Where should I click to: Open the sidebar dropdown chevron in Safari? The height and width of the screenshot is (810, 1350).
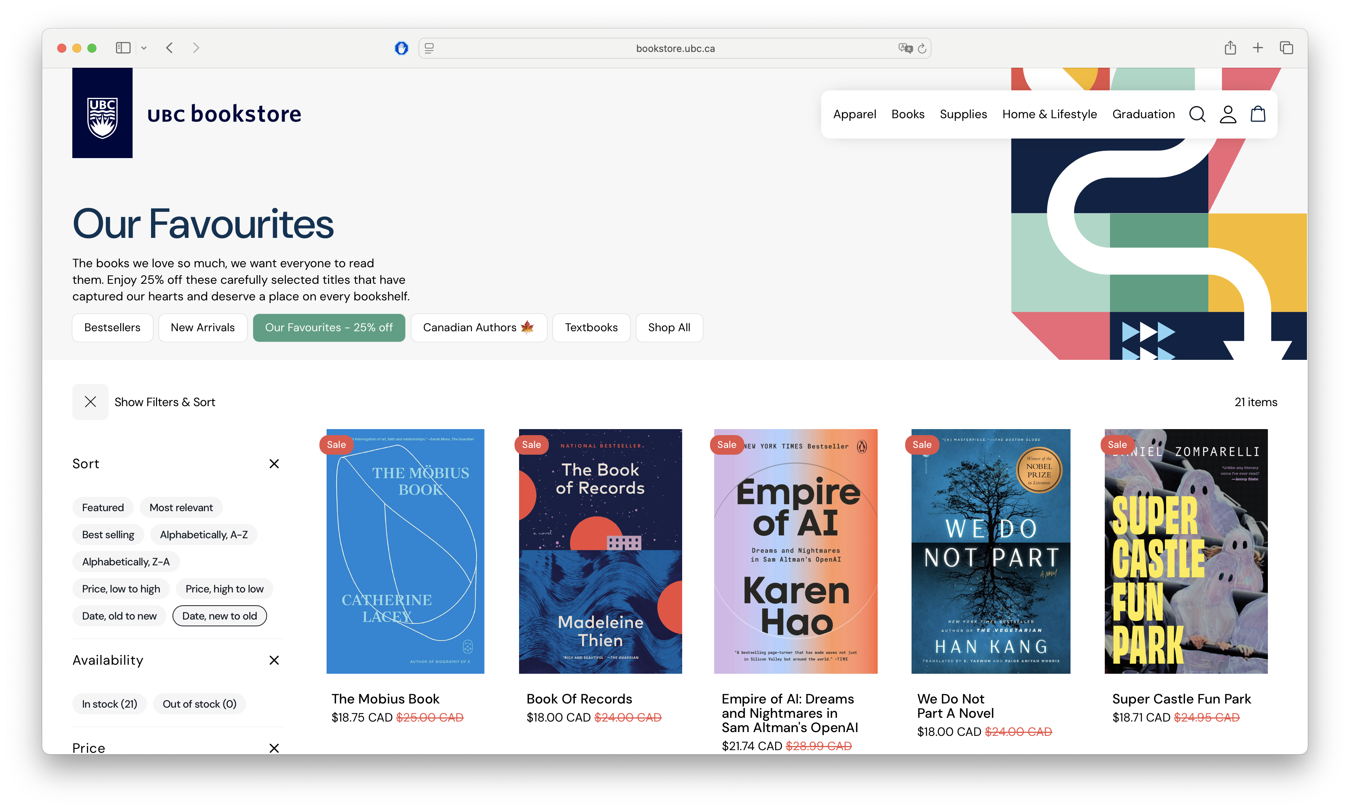click(144, 48)
